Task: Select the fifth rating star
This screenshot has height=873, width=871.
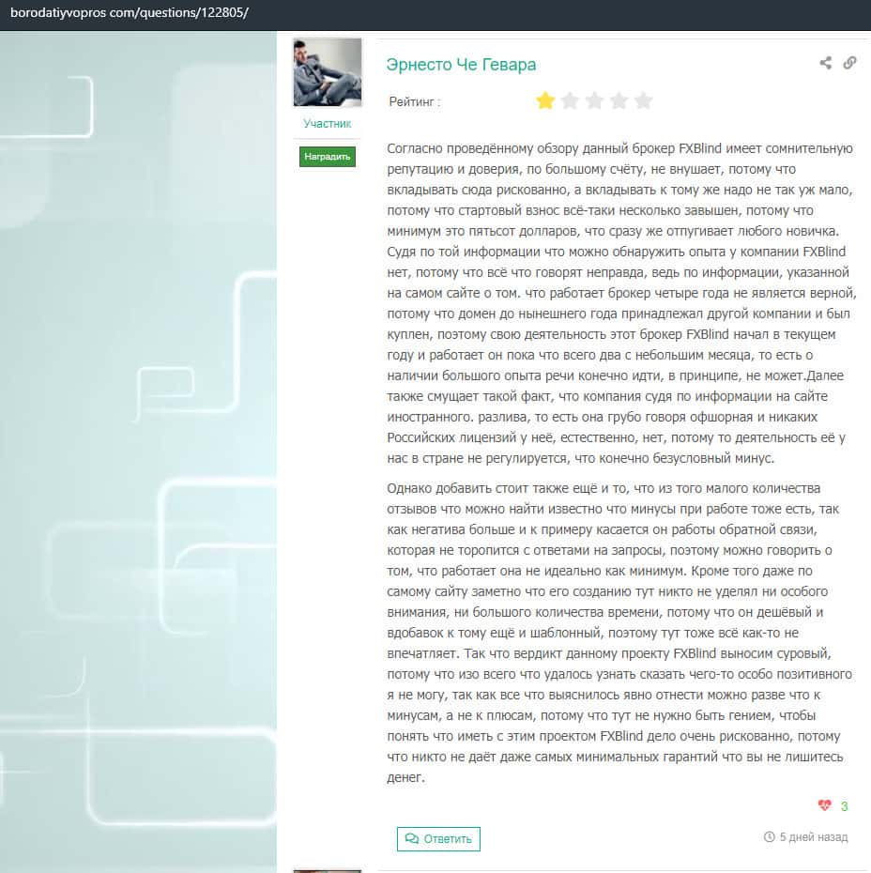Action: (x=643, y=100)
